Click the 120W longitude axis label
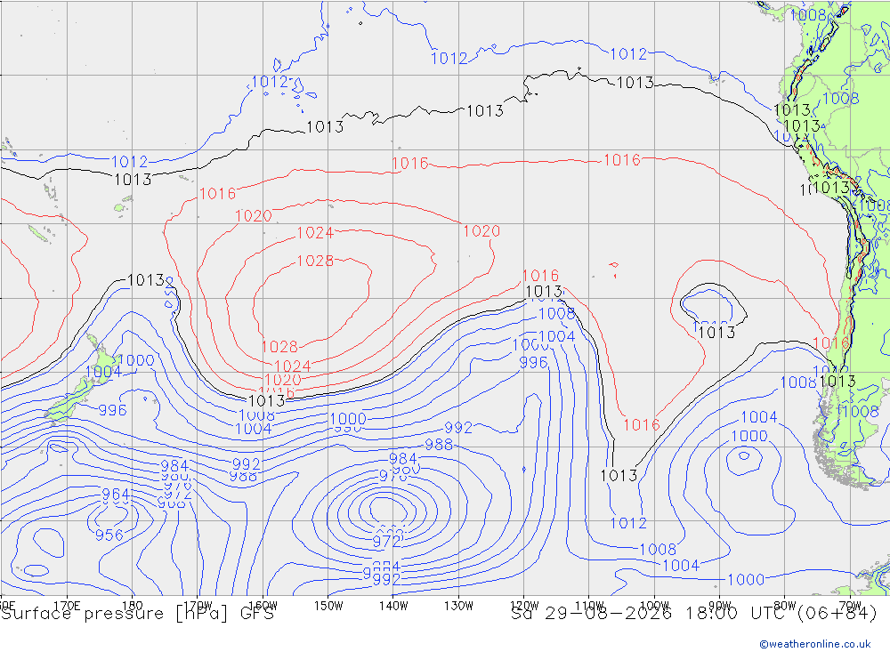 (x=523, y=606)
